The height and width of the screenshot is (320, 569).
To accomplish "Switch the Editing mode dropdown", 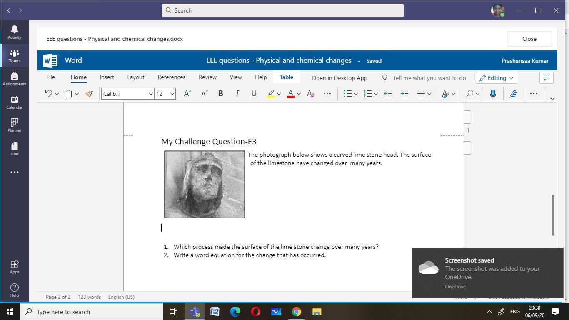I will [x=496, y=78].
